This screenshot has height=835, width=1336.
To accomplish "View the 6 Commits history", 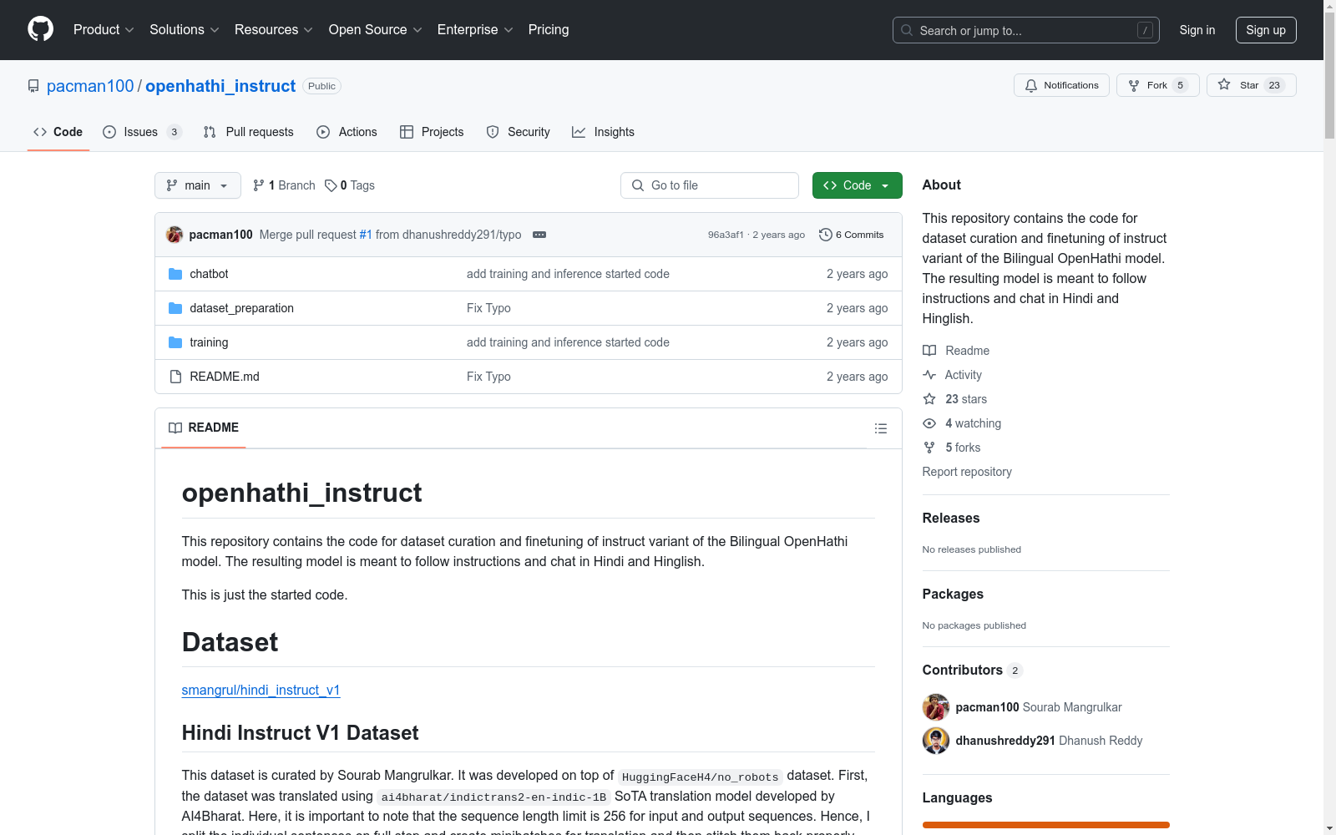I will click(x=852, y=235).
